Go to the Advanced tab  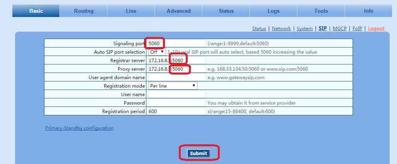(178, 11)
